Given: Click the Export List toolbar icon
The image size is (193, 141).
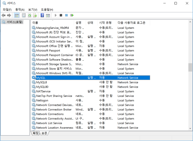Looking at the screenshot, I should tap(35, 15).
